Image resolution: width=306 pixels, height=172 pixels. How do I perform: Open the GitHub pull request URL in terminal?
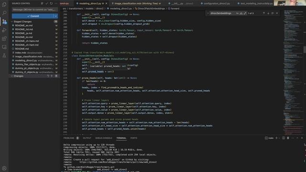[x=118, y=162]
